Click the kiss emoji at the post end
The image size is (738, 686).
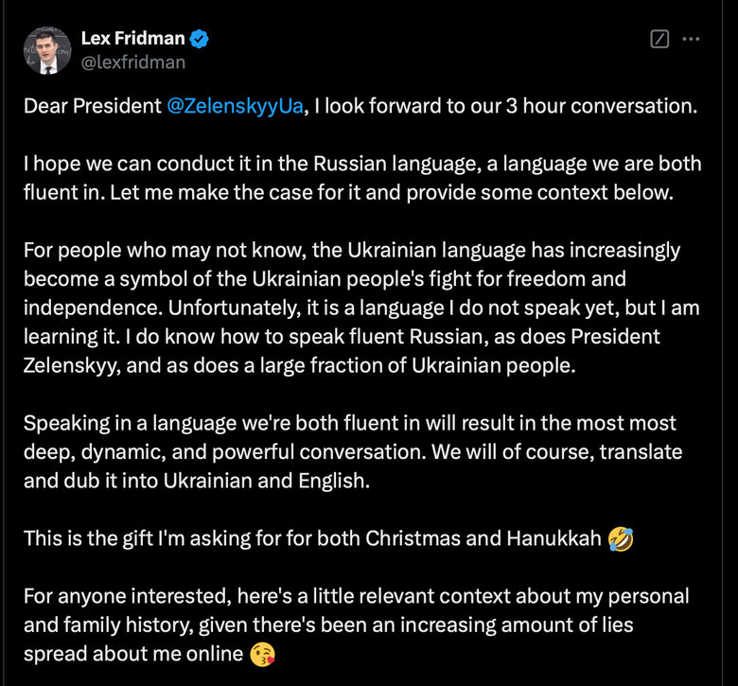click(263, 653)
